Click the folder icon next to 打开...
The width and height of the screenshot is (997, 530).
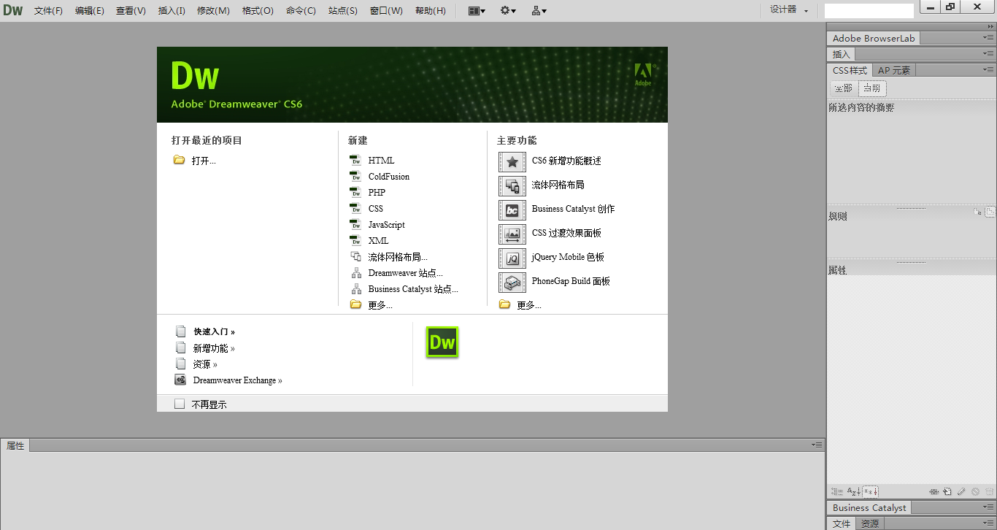pyautogui.click(x=179, y=160)
